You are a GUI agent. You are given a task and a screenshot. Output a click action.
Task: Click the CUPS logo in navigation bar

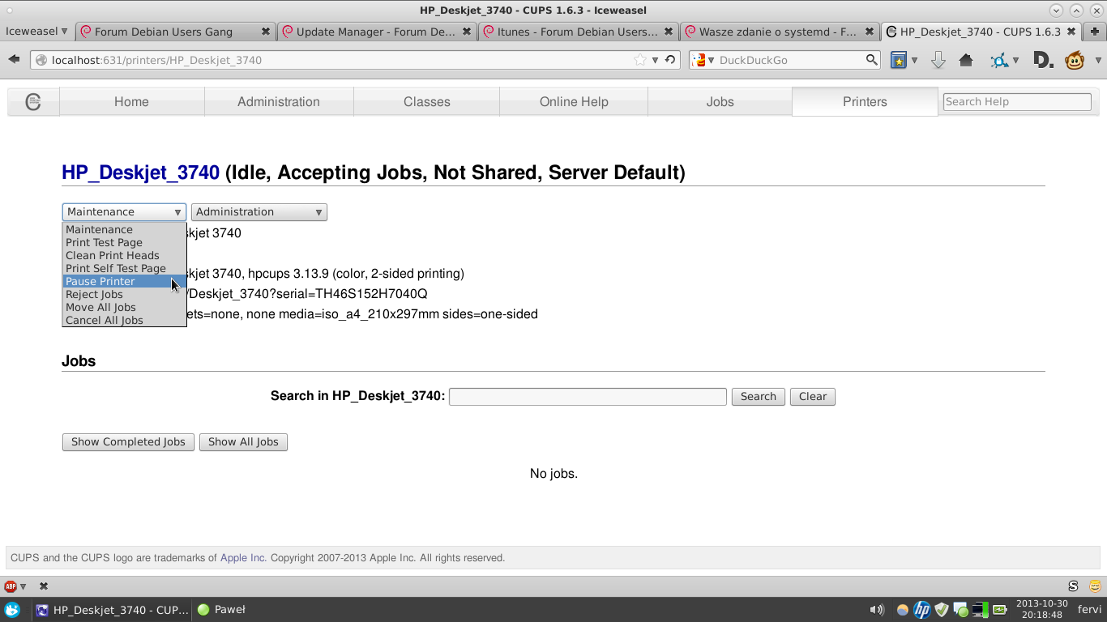[33, 102]
